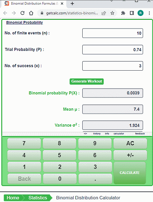Toggle sign with +/- key
Screen dimensions: 153x202
130,155
